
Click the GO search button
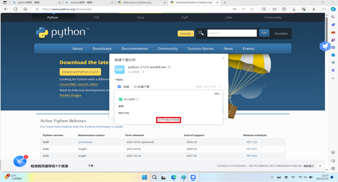[x=264, y=33]
